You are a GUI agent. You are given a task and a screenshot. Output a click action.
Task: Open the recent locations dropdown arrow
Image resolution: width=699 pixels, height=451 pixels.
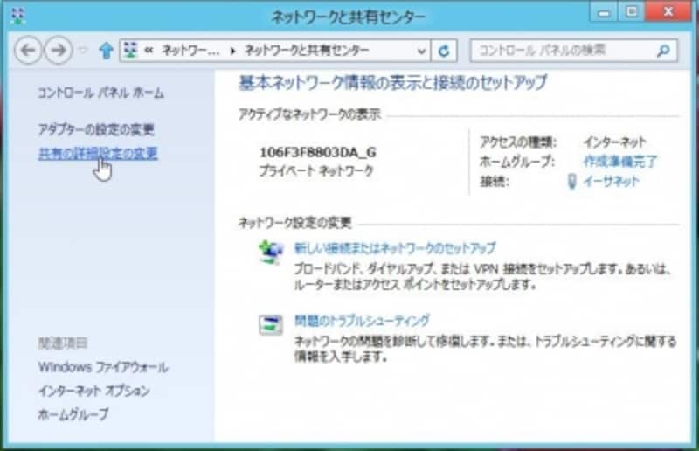83,51
